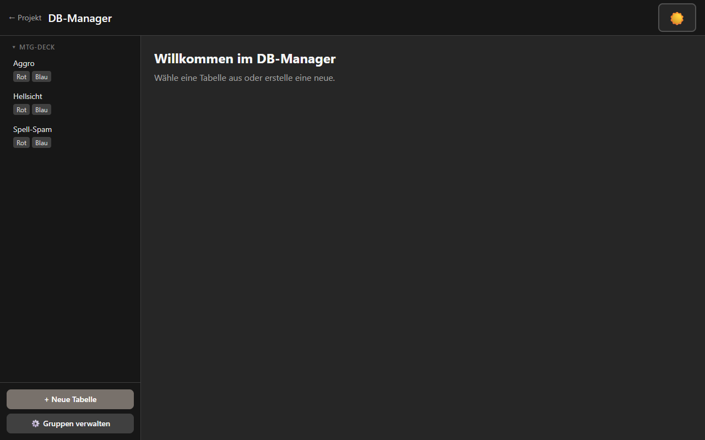Create a table with Neue Tabelle
This screenshot has height=440, width=705.
(70, 399)
